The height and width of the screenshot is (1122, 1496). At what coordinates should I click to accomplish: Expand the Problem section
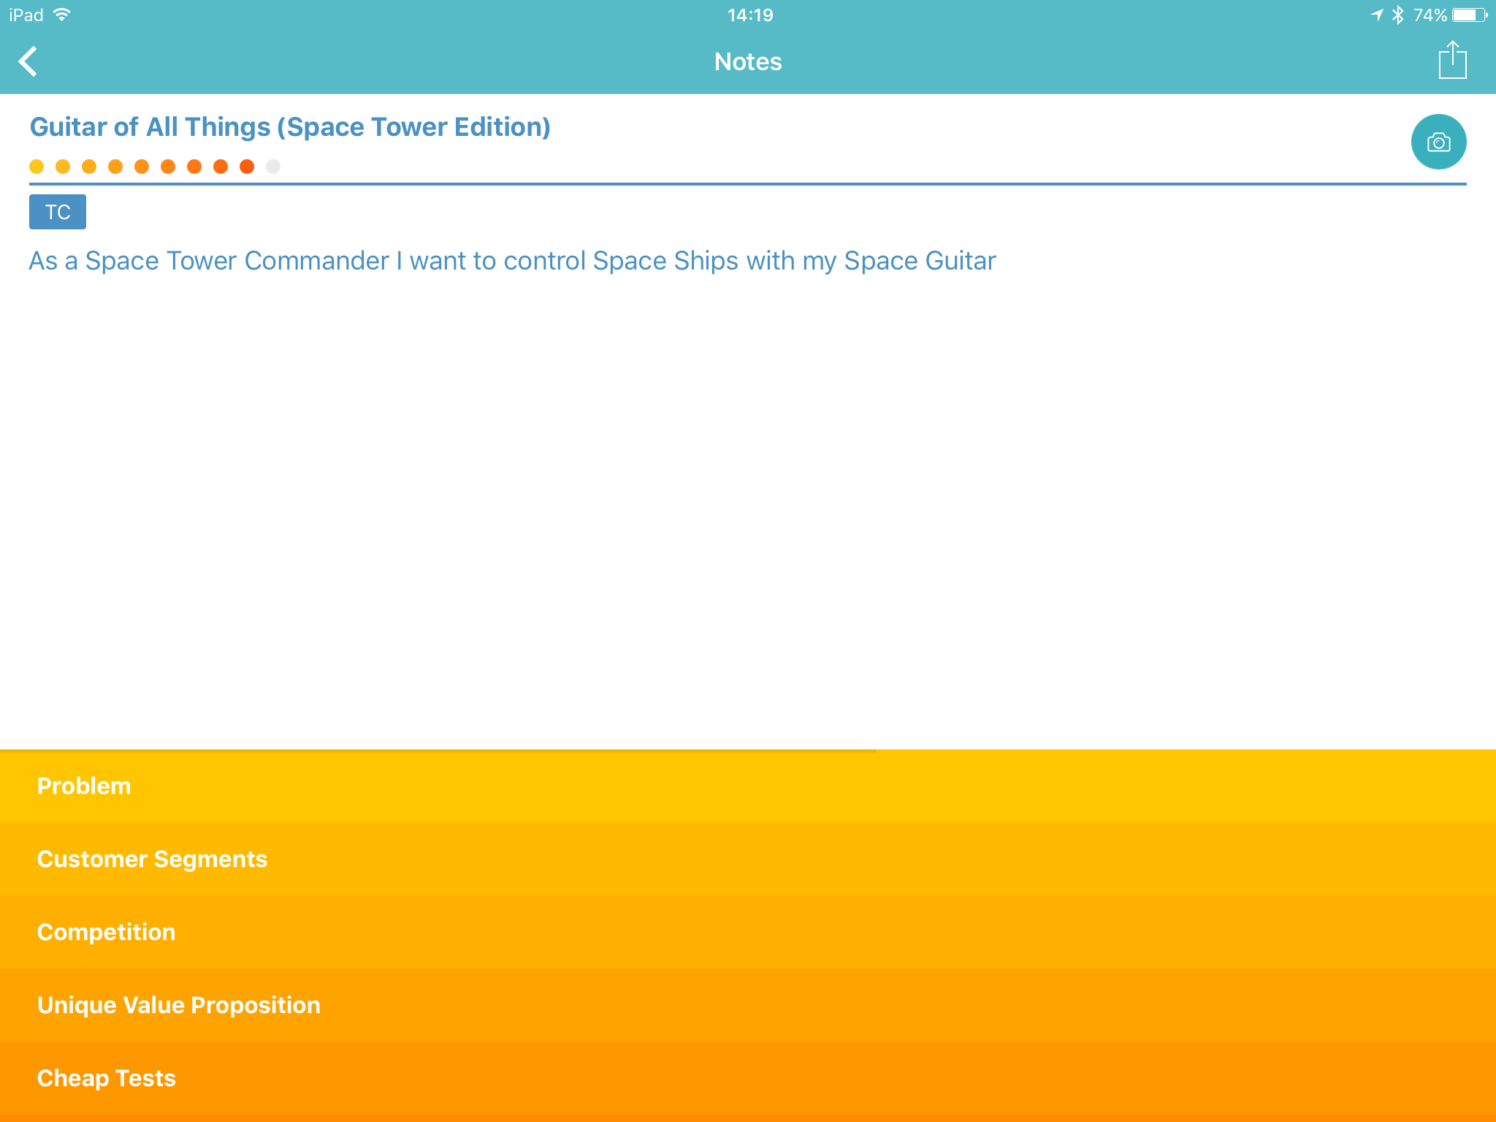point(84,786)
